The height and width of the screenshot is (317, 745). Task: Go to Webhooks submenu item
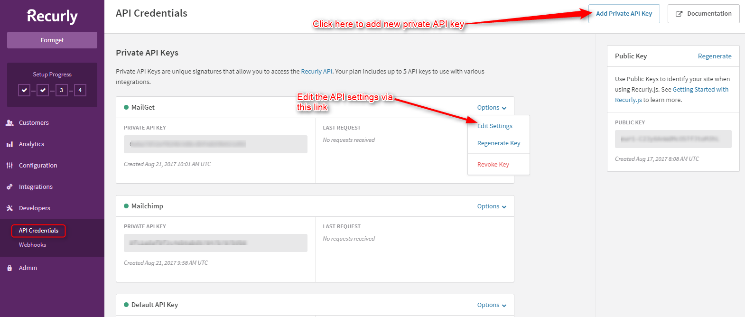(32, 245)
